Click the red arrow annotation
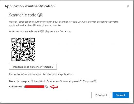Screen dimensions: 134x104 coord(54,87)
